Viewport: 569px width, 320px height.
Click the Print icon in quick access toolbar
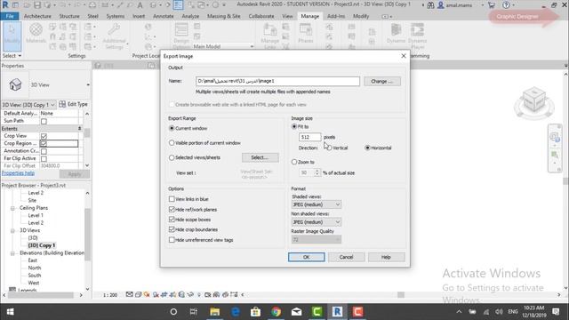(92, 5)
